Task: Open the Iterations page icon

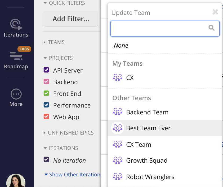Action: [x=16, y=24]
